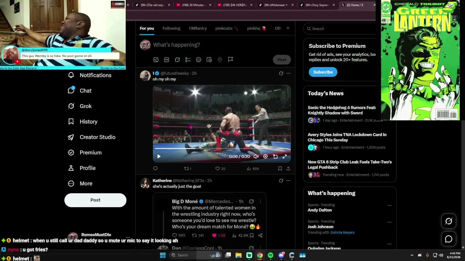This screenshot has width=465, height=261.
Task: Click the large Post button in sidebar
Action: 95,200
